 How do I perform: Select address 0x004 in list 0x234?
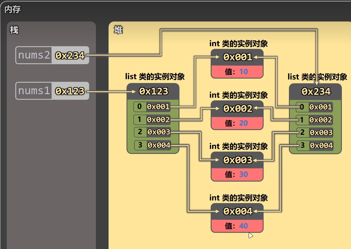[x=322, y=146]
